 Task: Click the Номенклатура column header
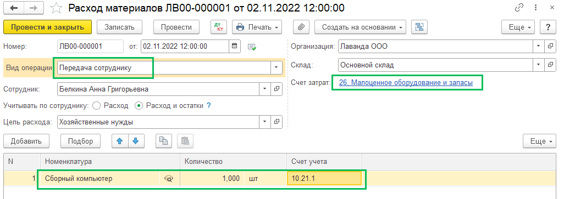110,161
